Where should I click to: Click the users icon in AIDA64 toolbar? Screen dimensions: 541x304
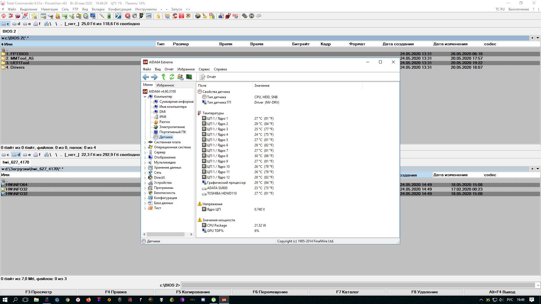[x=180, y=77]
